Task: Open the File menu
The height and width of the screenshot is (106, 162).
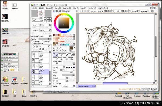Action: click(x=34, y=8)
